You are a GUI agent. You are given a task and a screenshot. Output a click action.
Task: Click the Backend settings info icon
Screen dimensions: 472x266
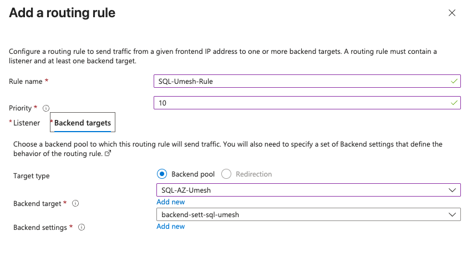click(82, 228)
